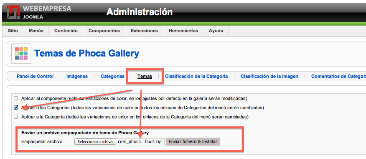
Task: Click the Webempresa Joomla logo icon
Action: tap(13, 12)
